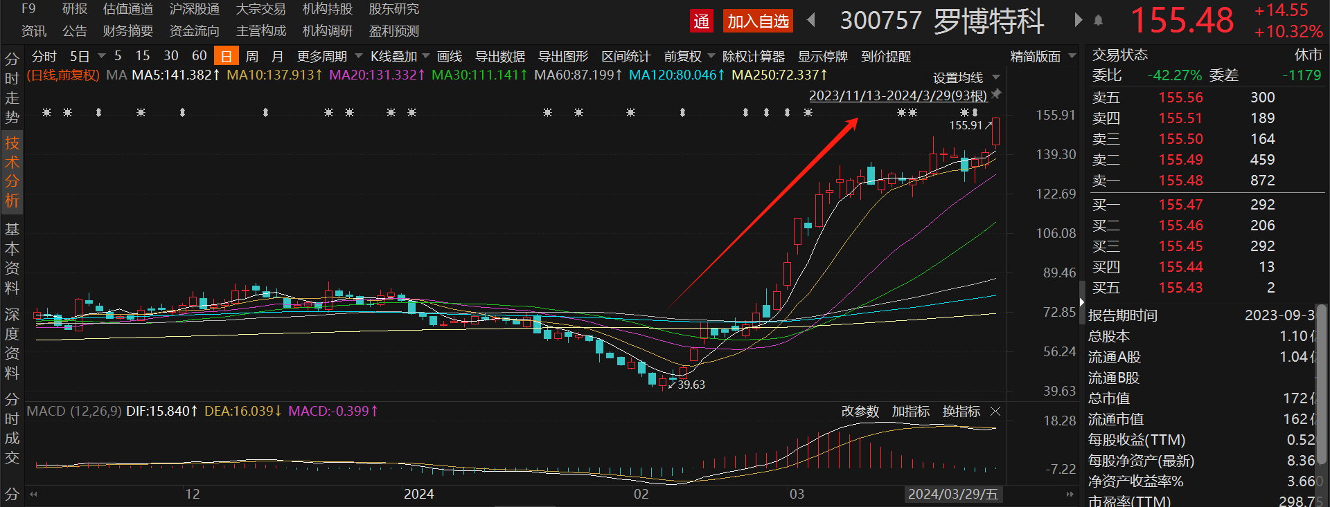Open 大宗交易 block trades
The width and height of the screenshot is (1330, 507).
pyautogui.click(x=261, y=9)
